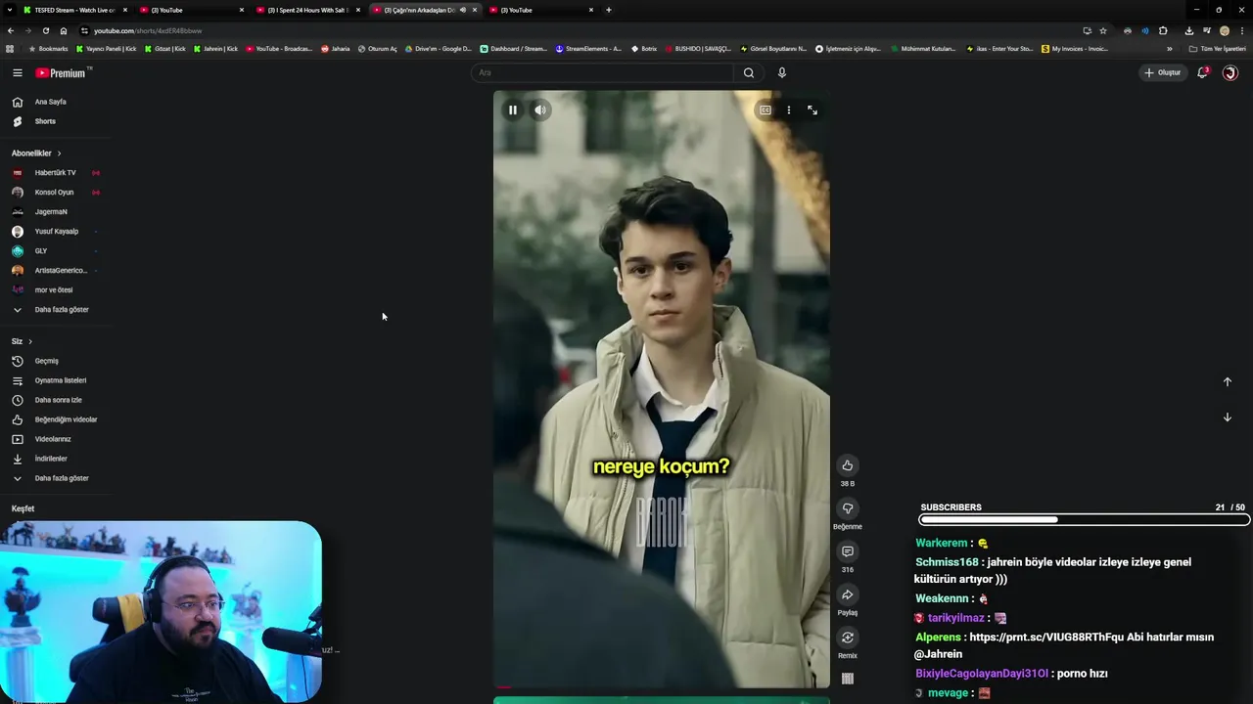Open the 316 comments panel
Screen dimensions: 1253x704
848,551
